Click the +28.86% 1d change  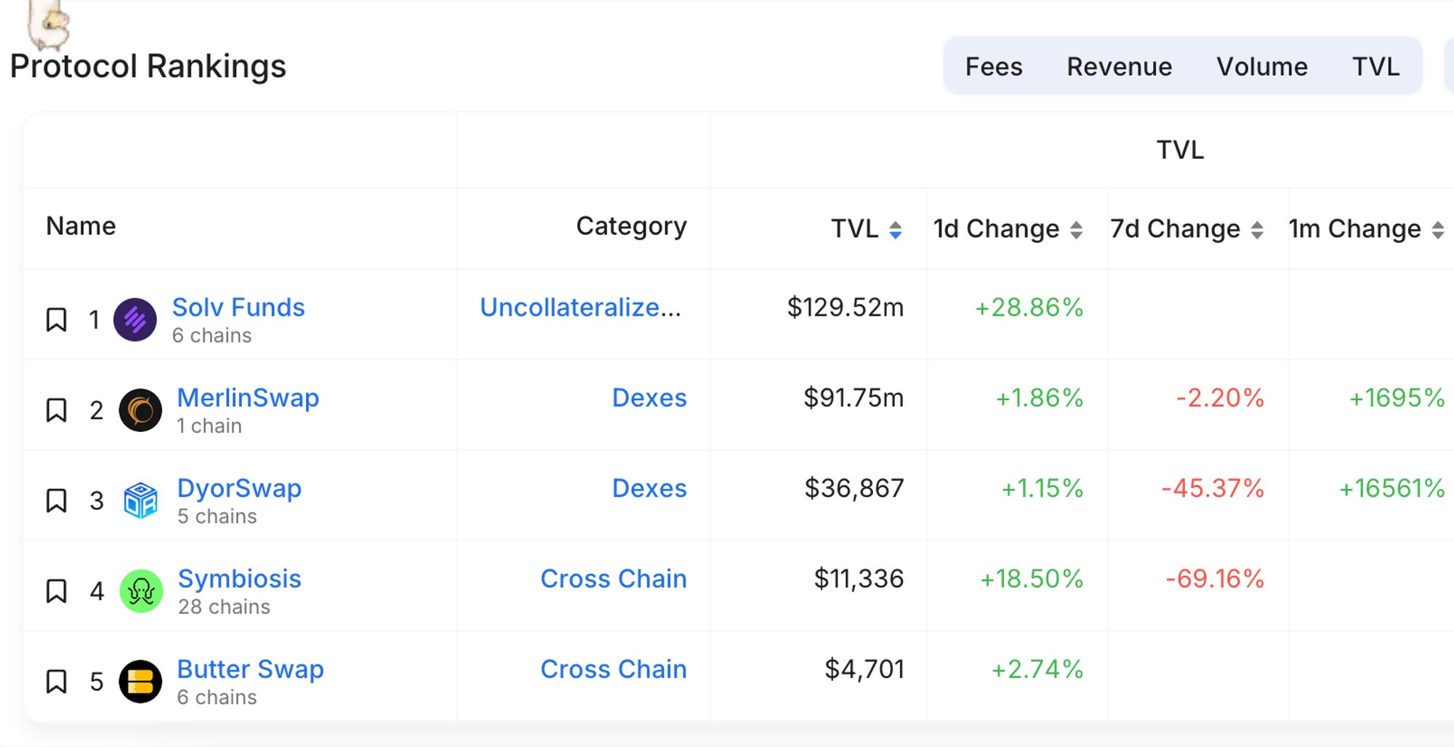point(1029,307)
